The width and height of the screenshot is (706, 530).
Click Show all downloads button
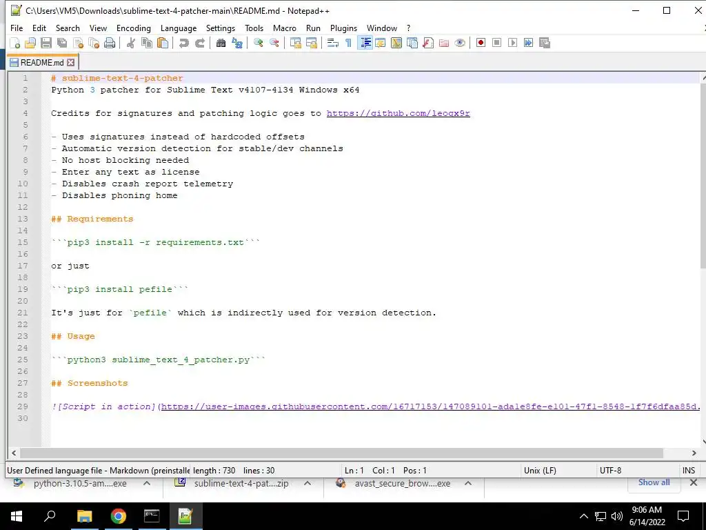(654, 482)
